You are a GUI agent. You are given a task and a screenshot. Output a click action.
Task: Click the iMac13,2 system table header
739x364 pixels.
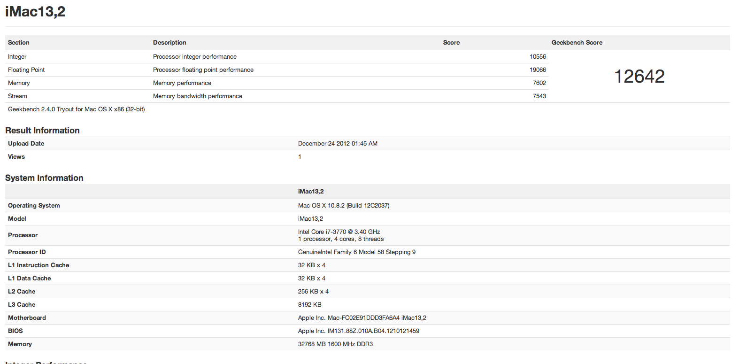(x=311, y=191)
